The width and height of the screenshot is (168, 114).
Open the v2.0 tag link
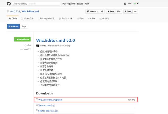(x=28, y=45)
